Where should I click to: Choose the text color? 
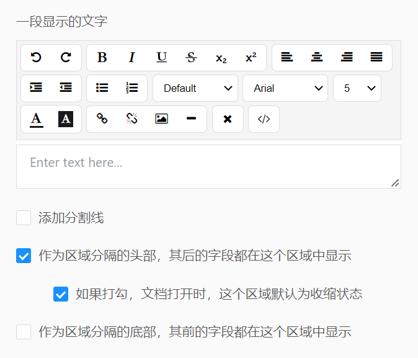click(36, 119)
